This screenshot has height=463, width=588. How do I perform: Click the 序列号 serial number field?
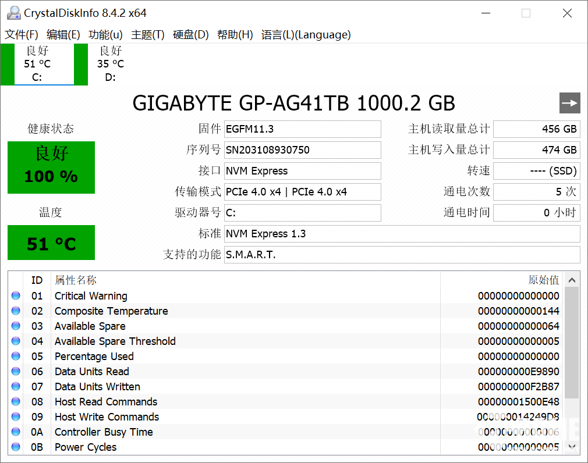pyautogui.click(x=302, y=150)
